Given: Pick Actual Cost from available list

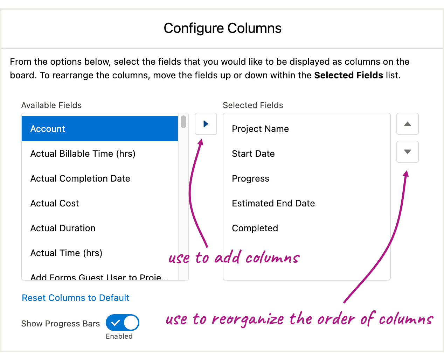Looking at the screenshot, I should click(x=100, y=203).
